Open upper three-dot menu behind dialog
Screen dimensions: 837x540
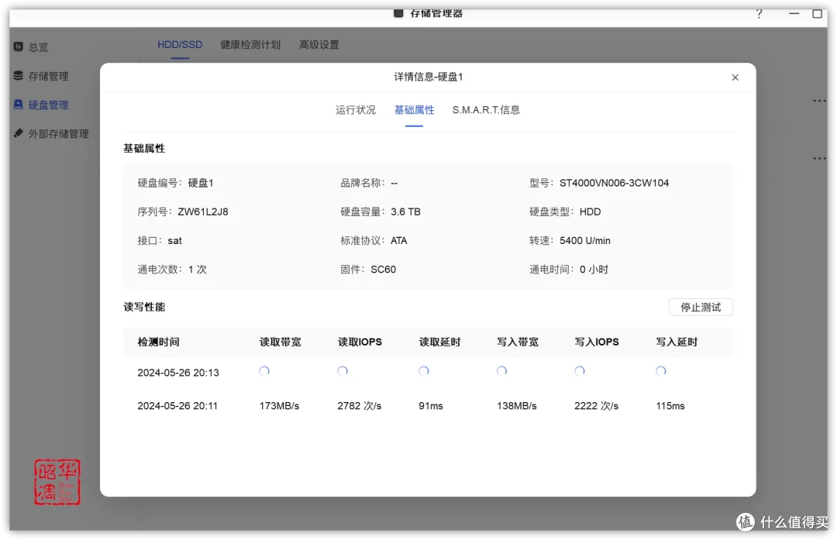click(x=819, y=100)
